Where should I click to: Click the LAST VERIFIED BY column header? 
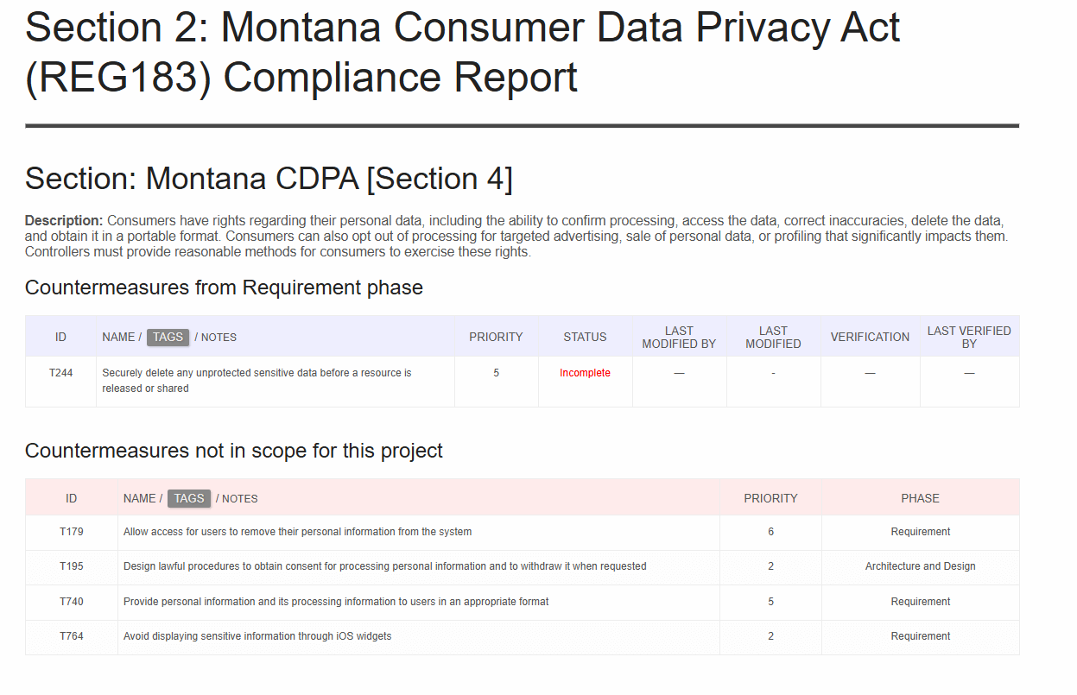[969, 337]
